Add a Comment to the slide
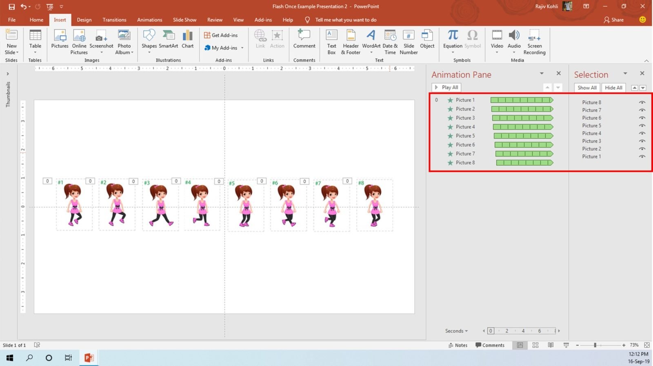 click(x=304, y=40)
